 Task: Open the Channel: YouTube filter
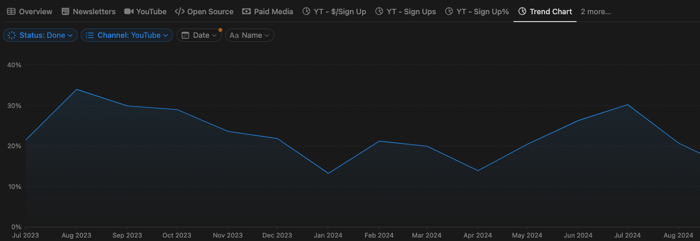point(127,35)
